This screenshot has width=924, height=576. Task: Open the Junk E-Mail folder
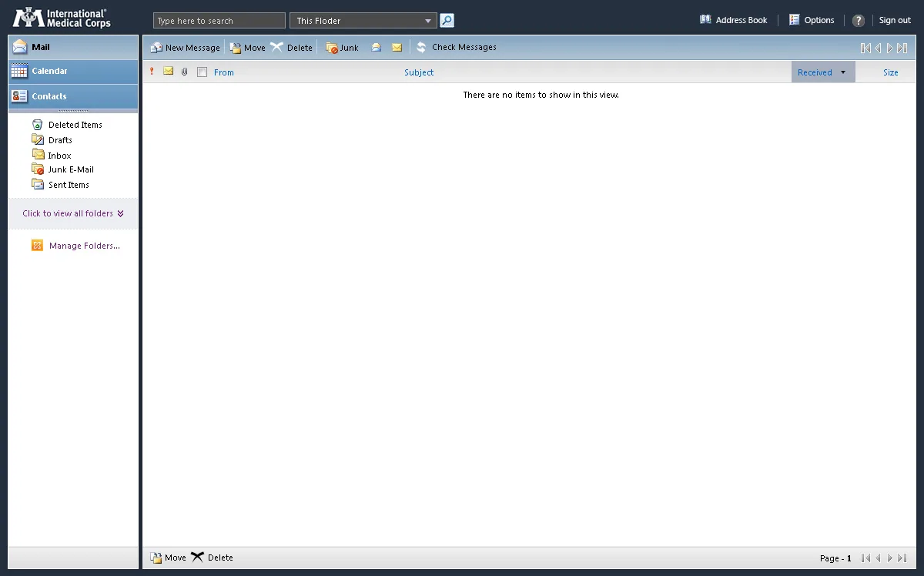click(63, 169)
